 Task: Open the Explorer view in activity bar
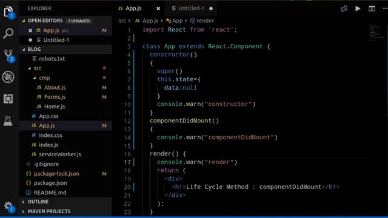(8, 12)
